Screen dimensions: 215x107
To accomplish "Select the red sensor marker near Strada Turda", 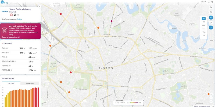I will coord(61,14).
